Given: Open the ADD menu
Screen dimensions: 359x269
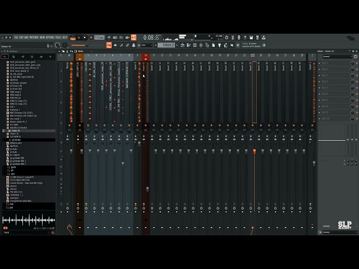Looking at the screenshot, I should [26, 38].
